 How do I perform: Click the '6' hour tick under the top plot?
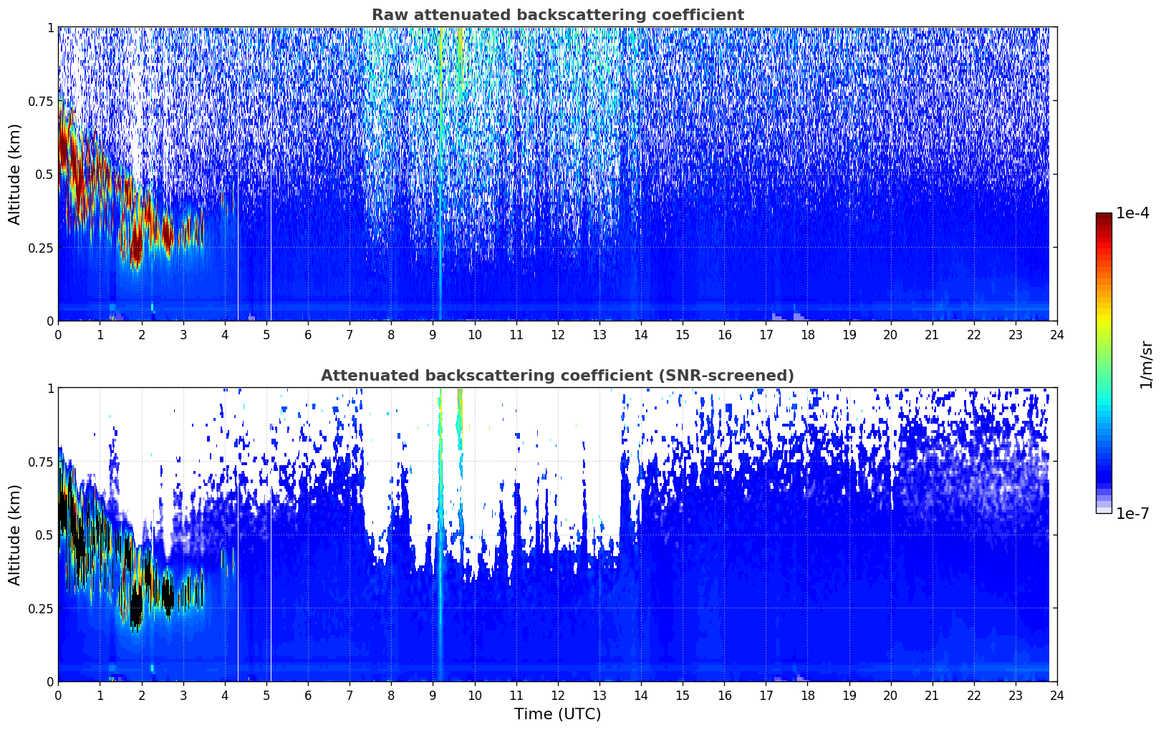308,334
